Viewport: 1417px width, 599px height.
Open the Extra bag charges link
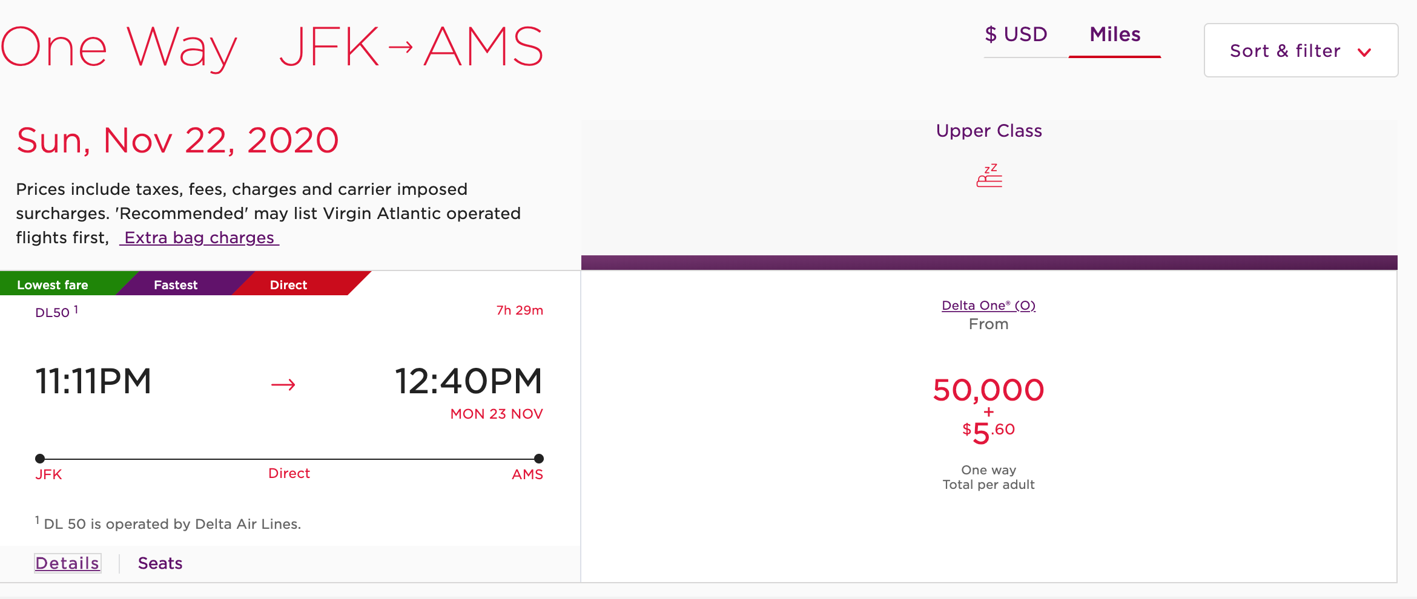click(199, 238)
